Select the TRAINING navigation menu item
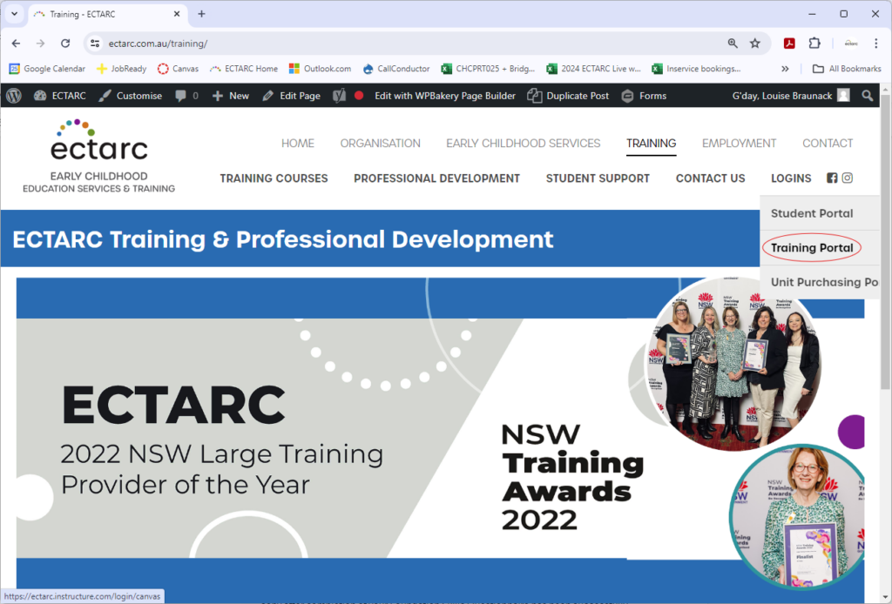The height and width of the screenshot is (604, 892). point(651,143)
